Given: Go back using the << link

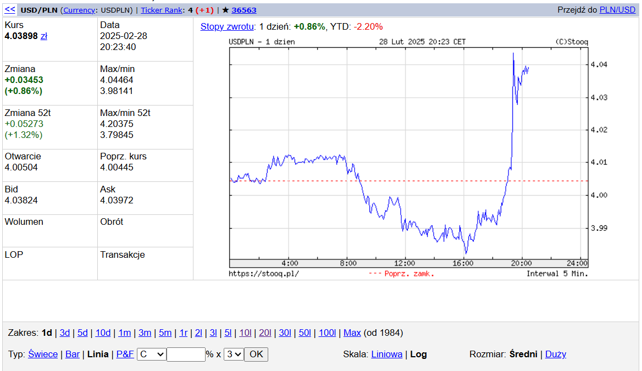Looking at the screenshot, I should 10,10.
